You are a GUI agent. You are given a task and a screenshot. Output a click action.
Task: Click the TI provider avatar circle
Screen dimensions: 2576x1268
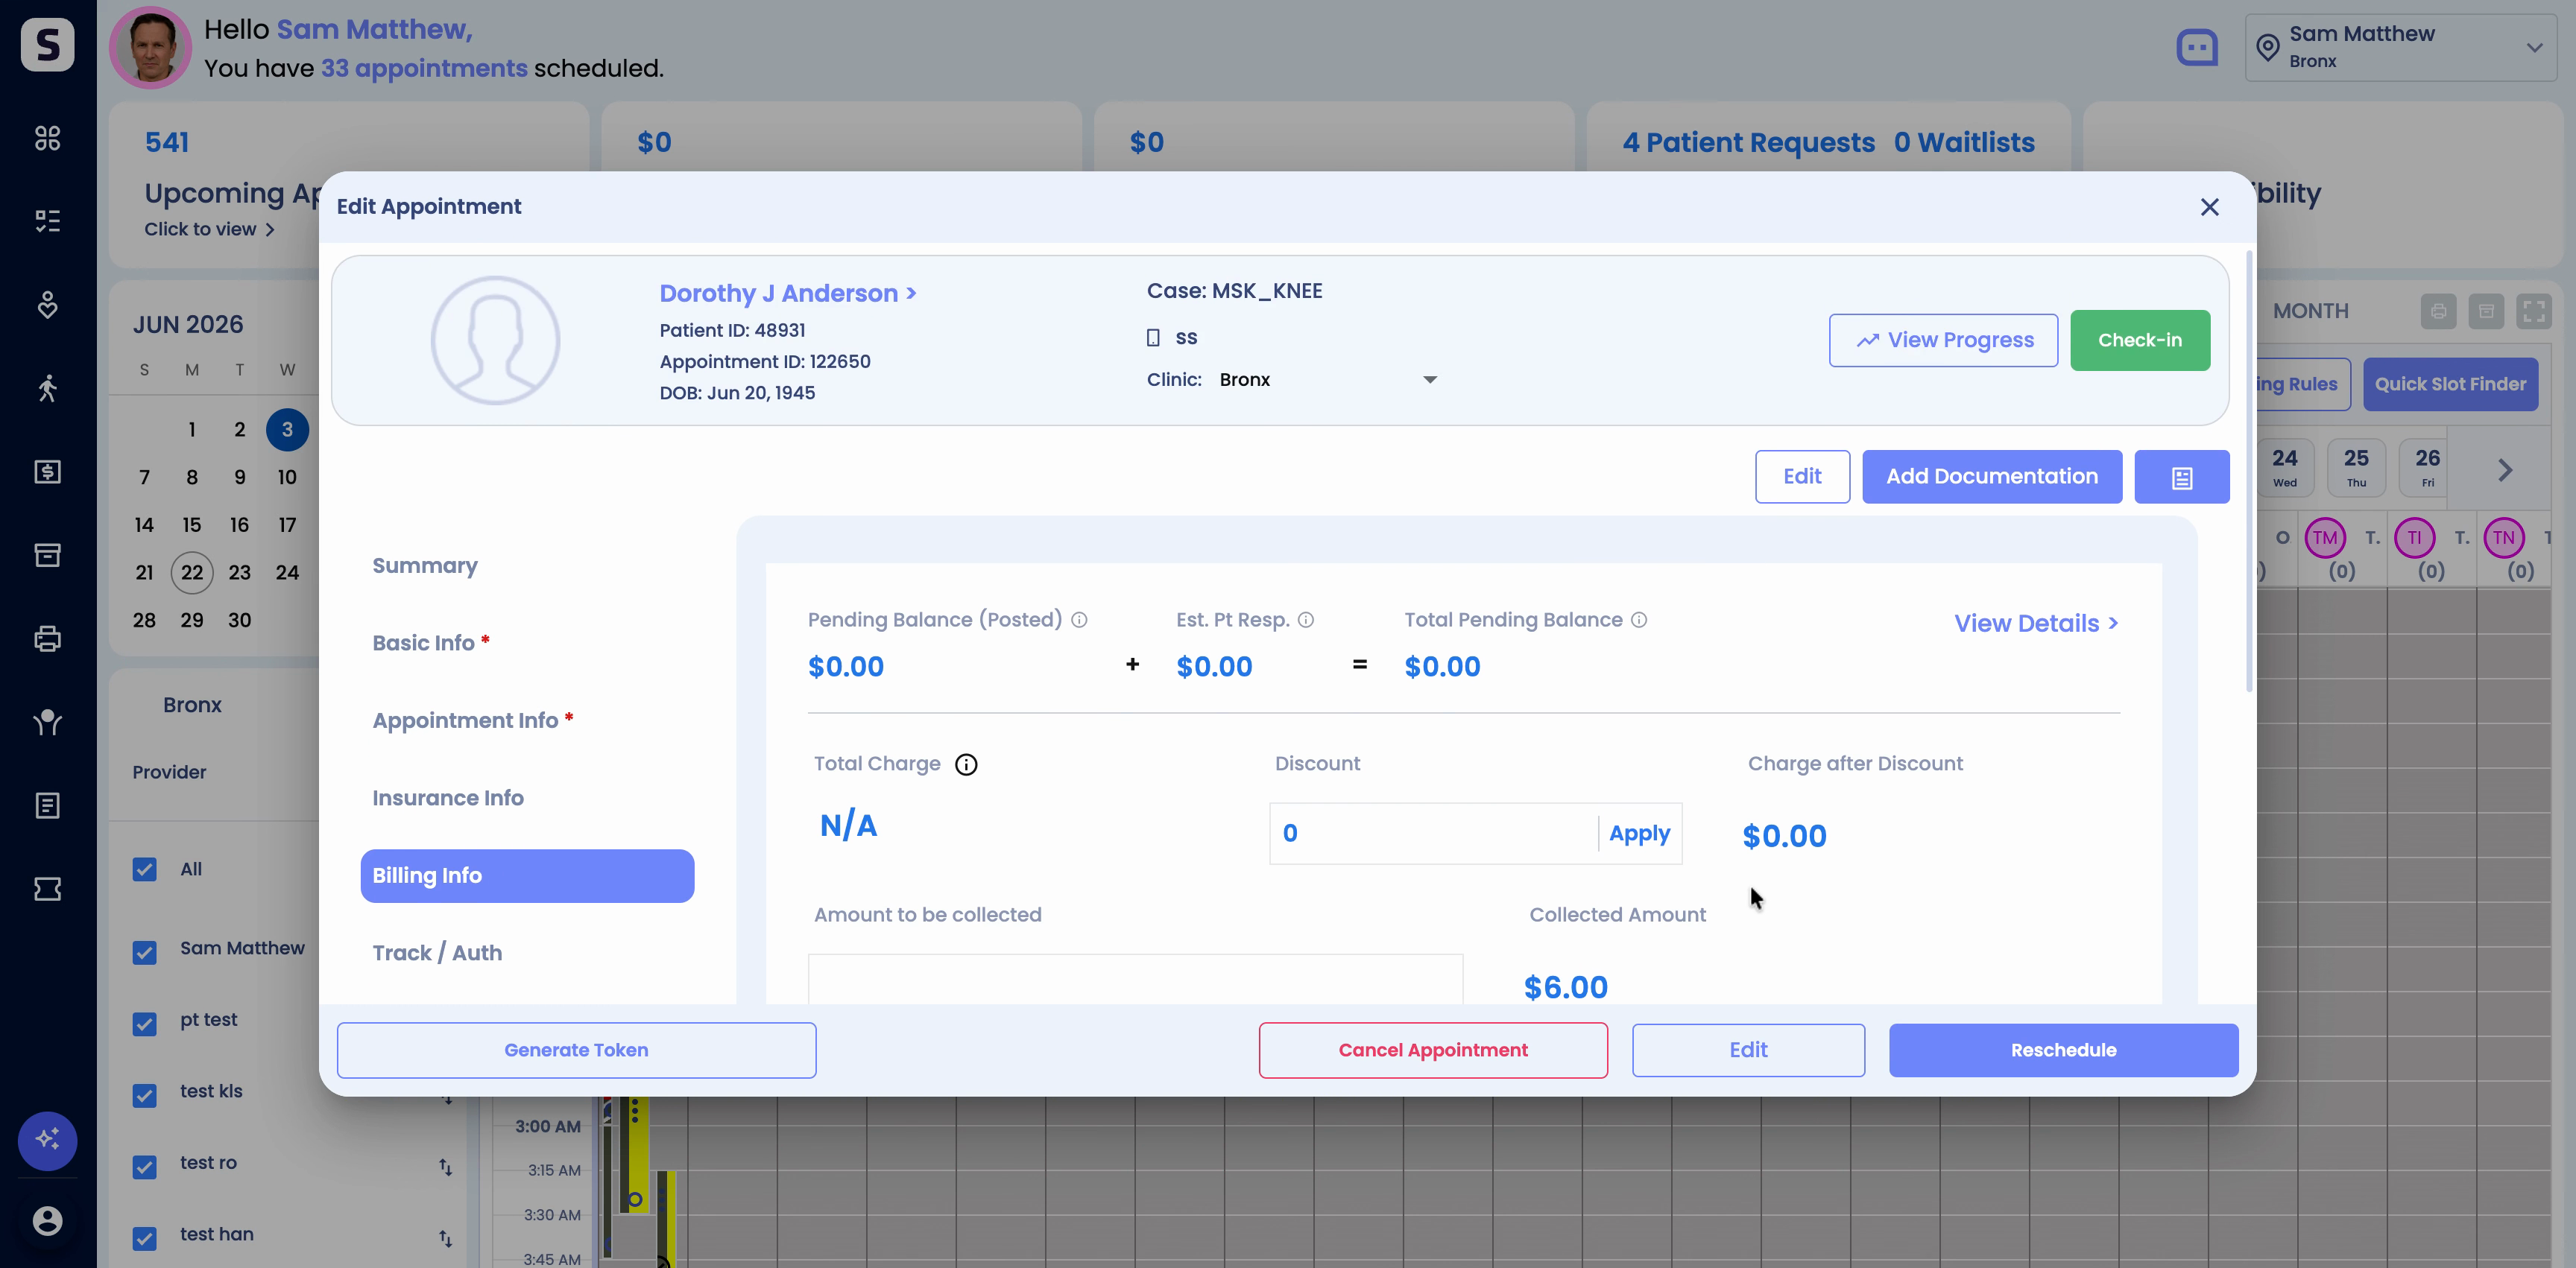(x=2414, y=538)
